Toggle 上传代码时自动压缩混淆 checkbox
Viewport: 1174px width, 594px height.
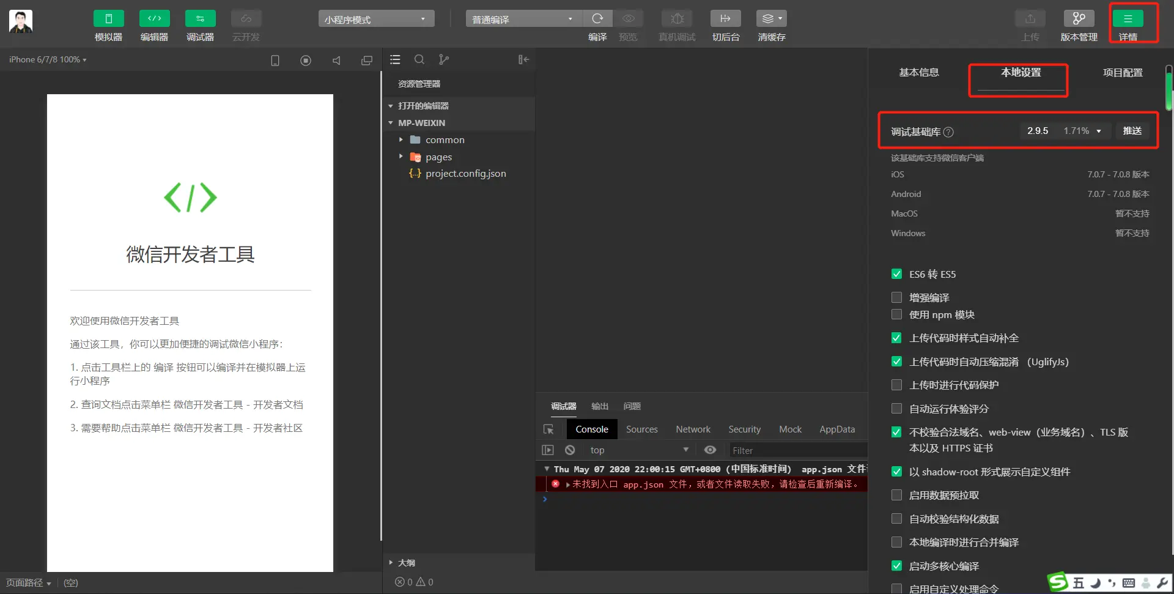coord(896,362)
